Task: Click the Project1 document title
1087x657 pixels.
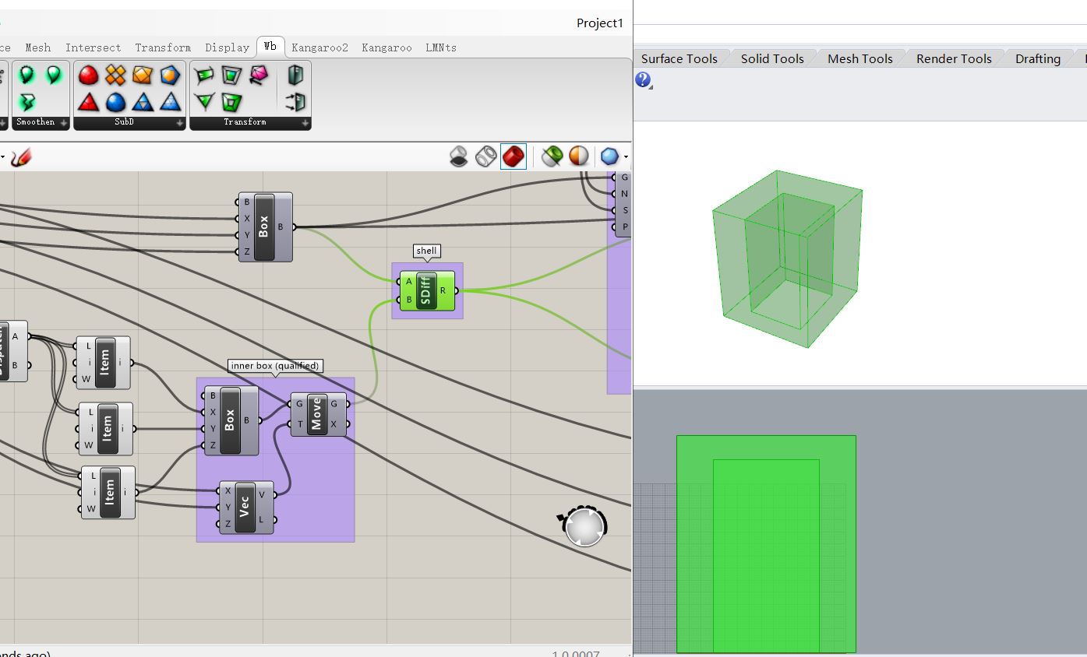Action: 600,23
